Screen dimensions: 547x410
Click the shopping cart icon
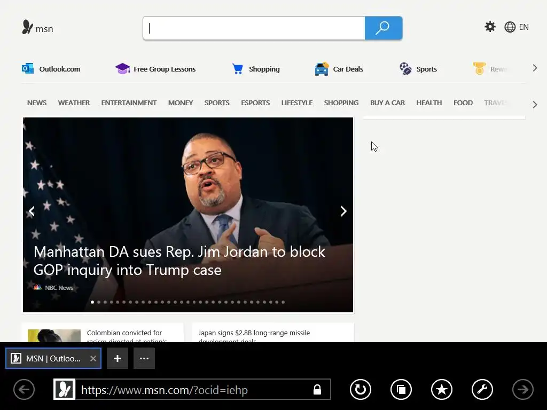(238, 69)
